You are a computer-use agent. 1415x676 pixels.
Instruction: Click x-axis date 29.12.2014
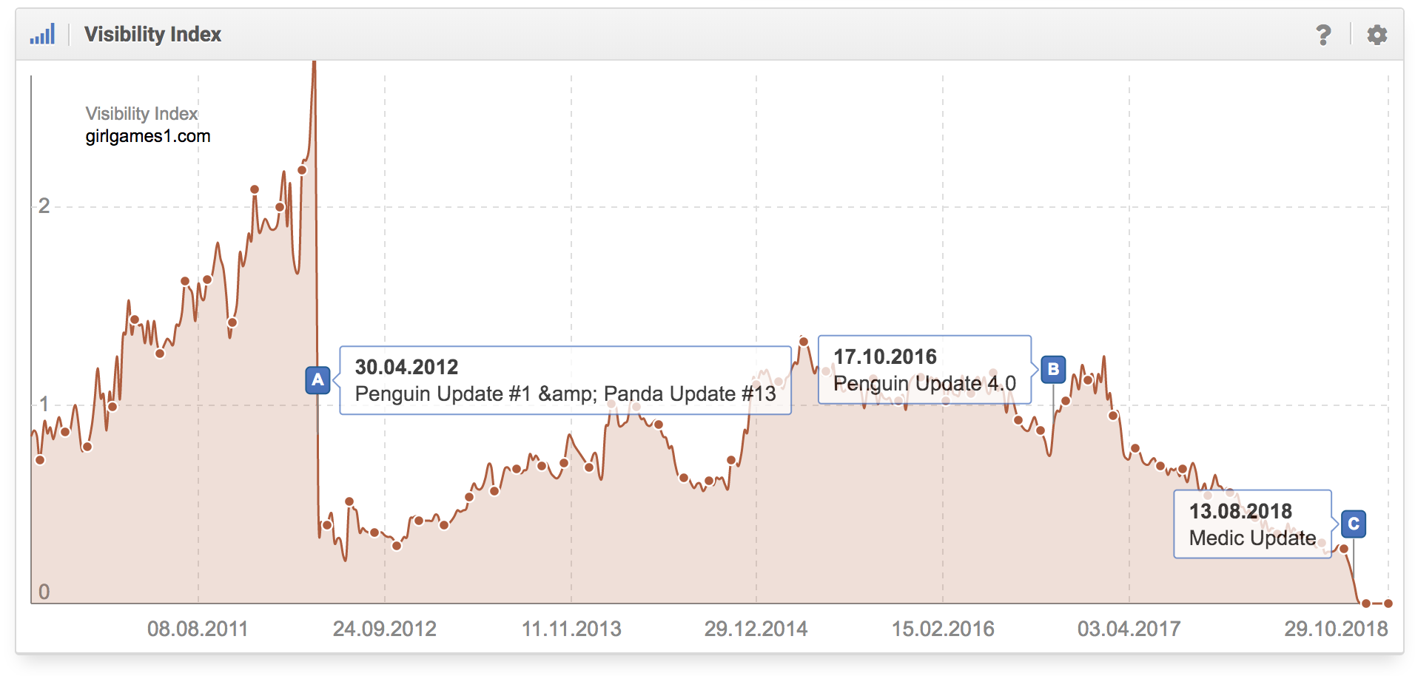pyautogui.click(x=756, y=629)
